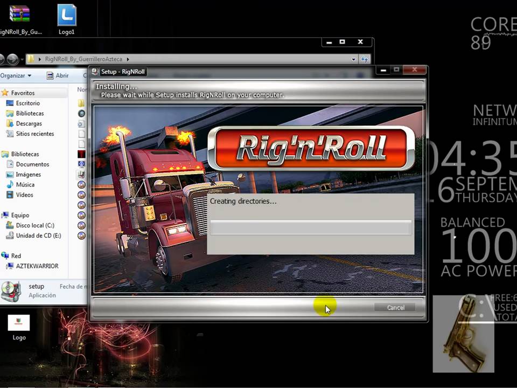Click the Equipo computer icon
This screenshot has height=388, width=517.
5,215
